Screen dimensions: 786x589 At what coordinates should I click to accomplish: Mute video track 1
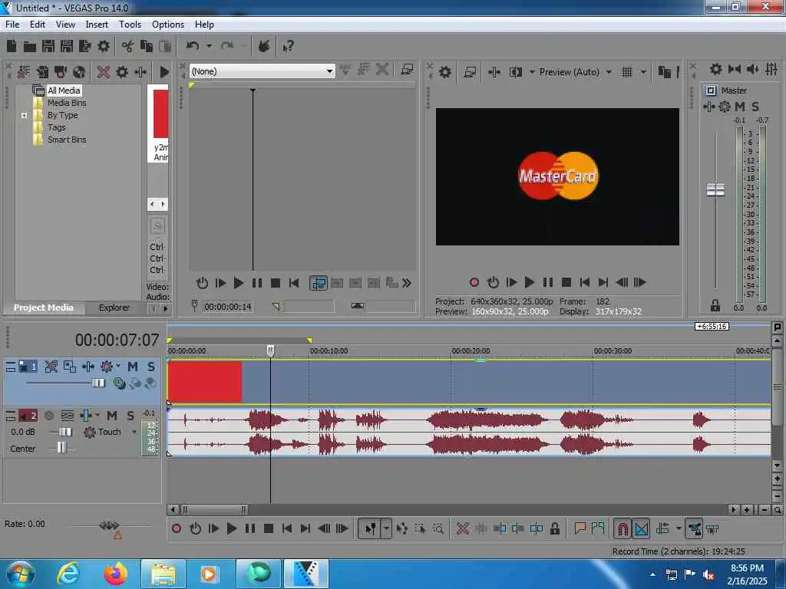(x=133, y=367)
